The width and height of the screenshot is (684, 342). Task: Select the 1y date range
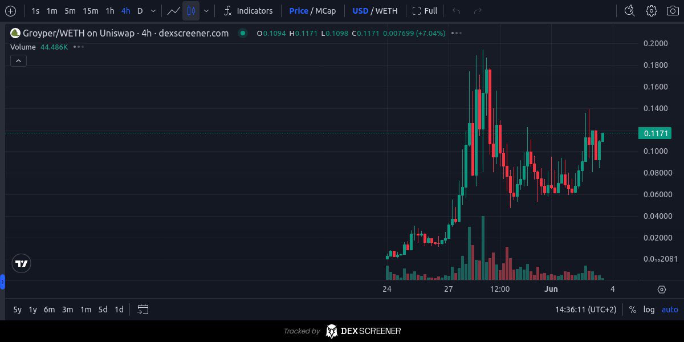point(32,310)
